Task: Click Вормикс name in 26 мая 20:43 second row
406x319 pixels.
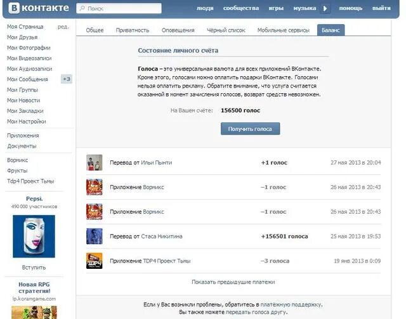Action: click(x=154, y=212)
